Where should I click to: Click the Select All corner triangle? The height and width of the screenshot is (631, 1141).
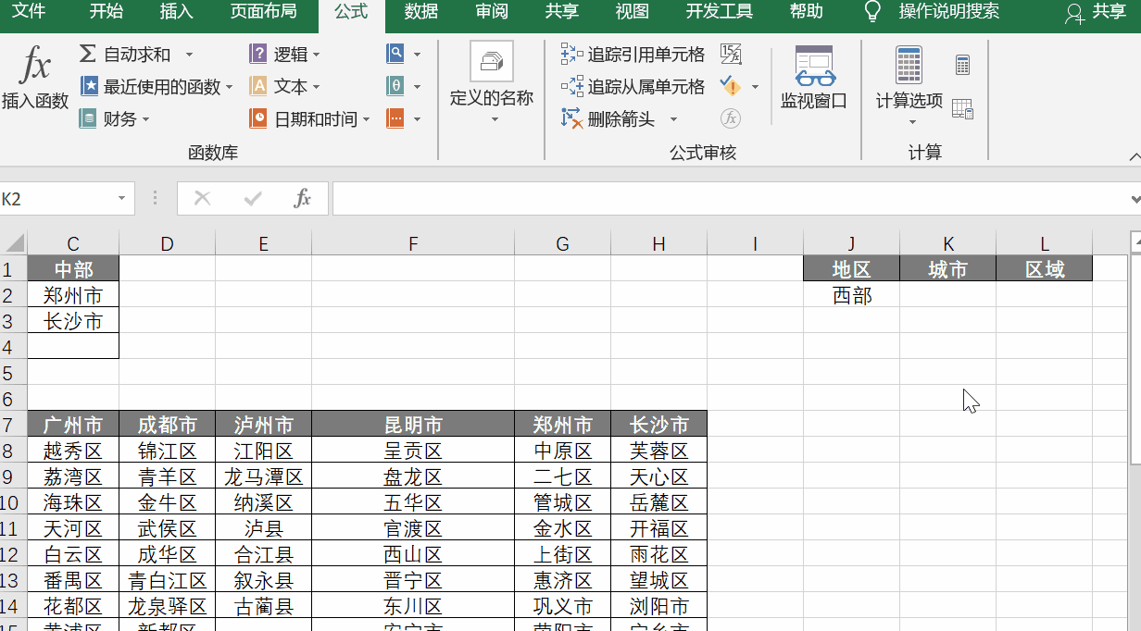point(14,243)
